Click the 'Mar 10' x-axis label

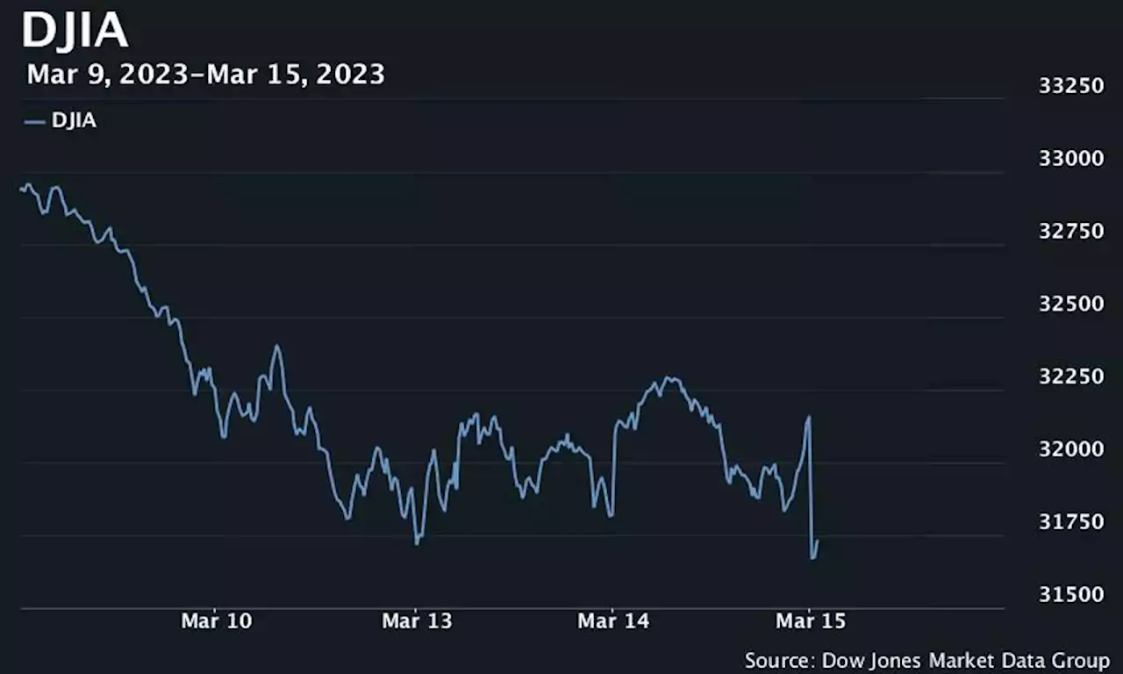point(217,621)
